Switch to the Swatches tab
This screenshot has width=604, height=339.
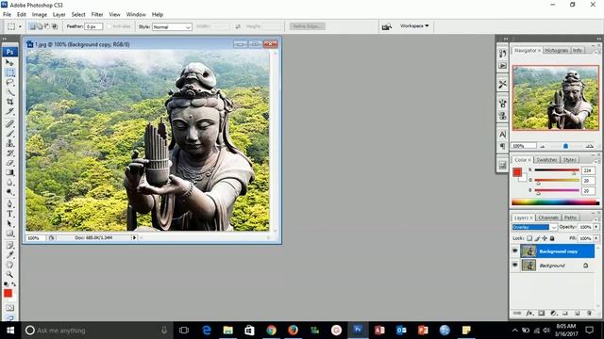coord(546,159)
